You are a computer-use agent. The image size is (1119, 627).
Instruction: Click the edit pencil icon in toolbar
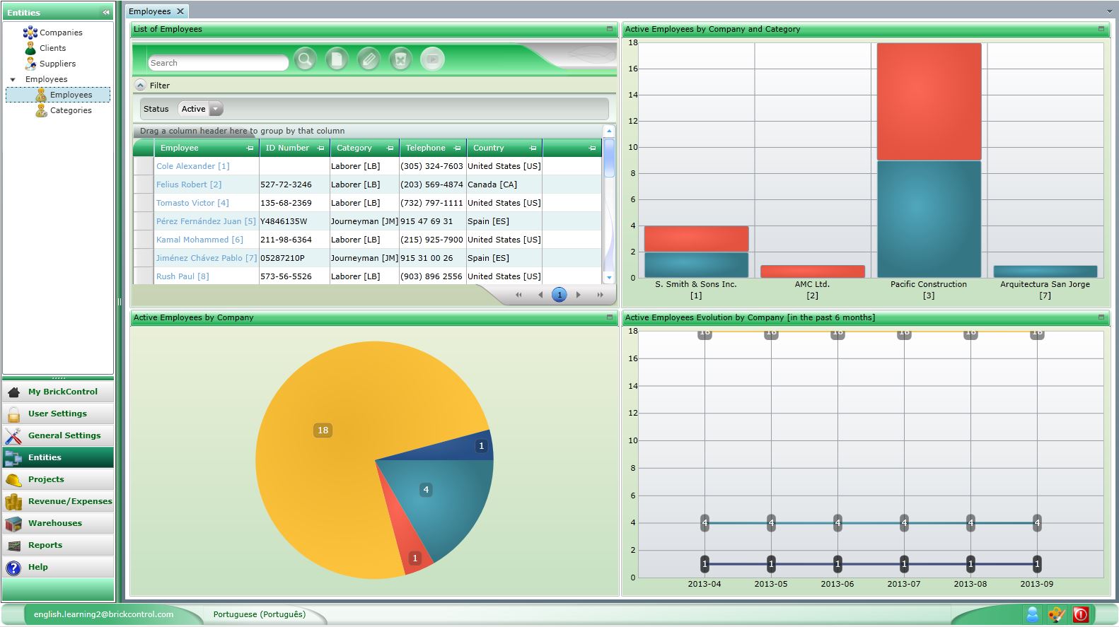click(x=369, y=59)
